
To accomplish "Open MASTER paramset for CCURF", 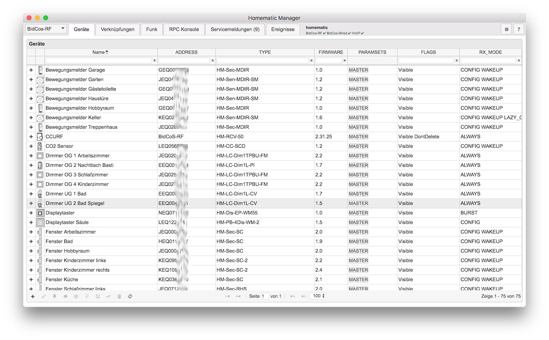I will point(358,137).
